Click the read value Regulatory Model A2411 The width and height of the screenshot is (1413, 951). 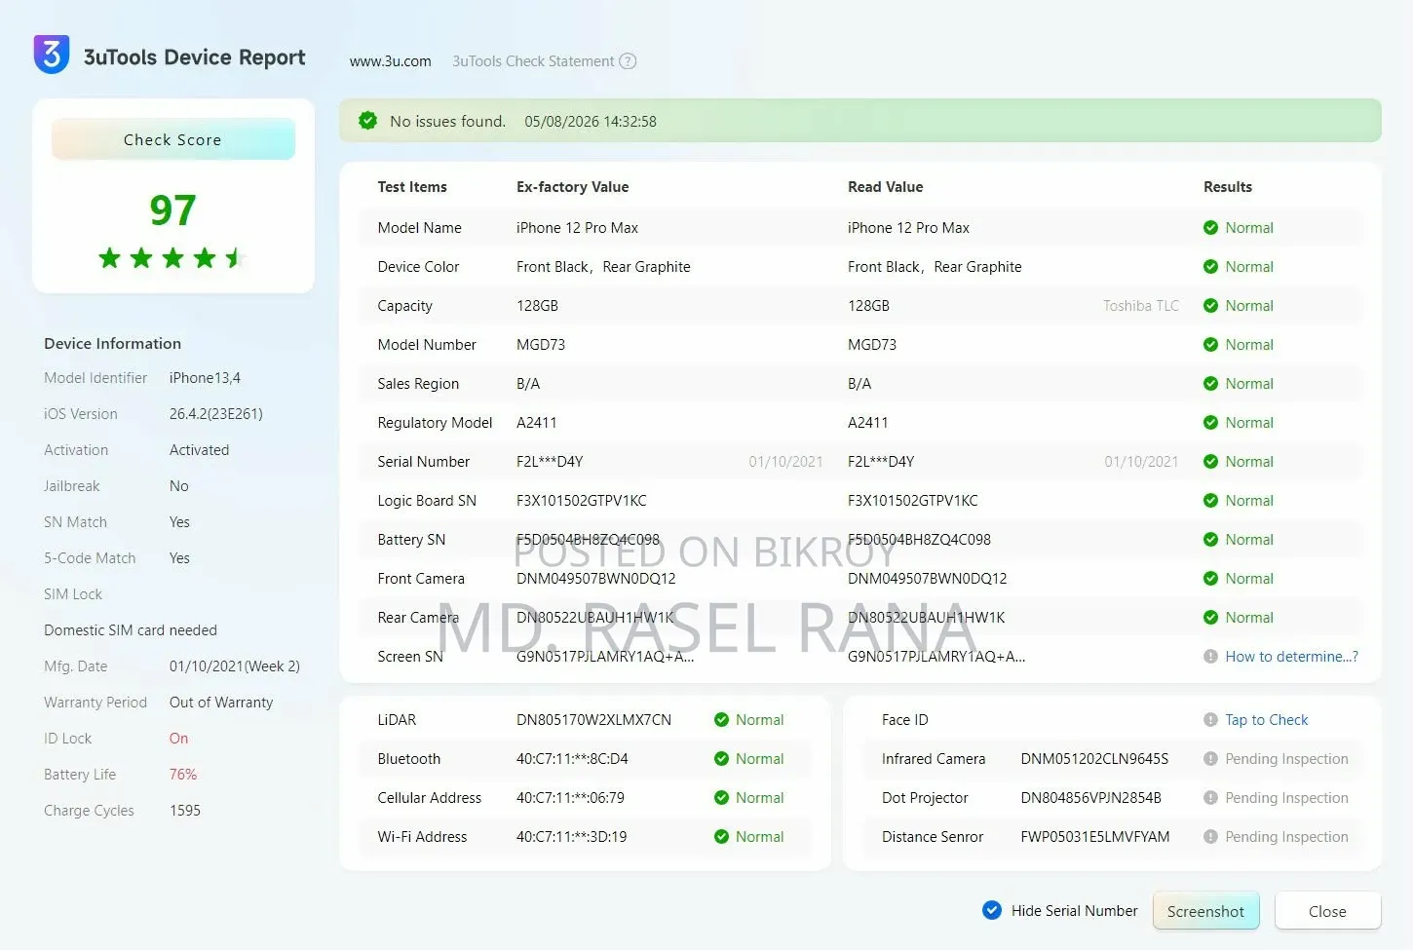click(x=867, y=423)
